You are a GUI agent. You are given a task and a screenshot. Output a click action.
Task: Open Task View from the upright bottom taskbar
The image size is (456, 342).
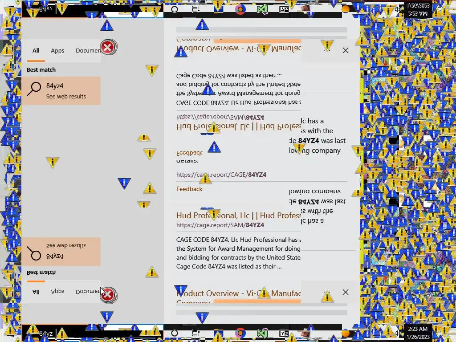[x=196, y=333]
